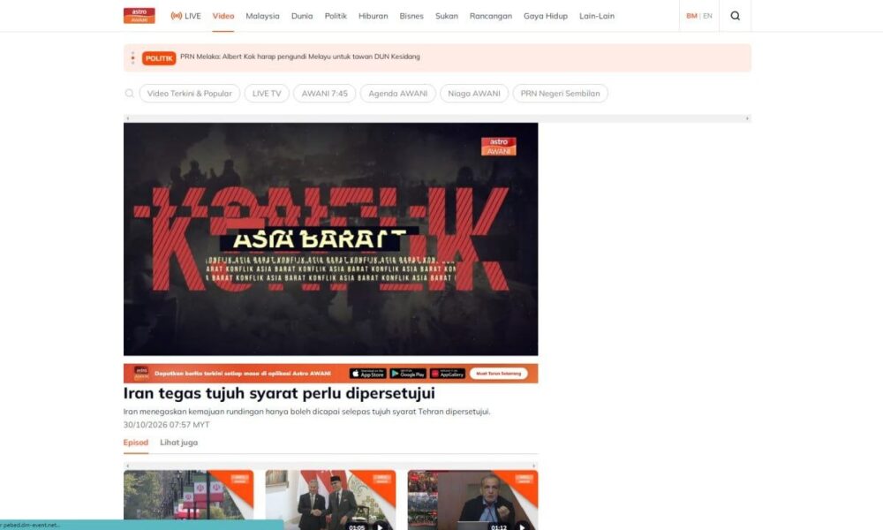Viewport: 883px width, 530px height.
Task: Select the Video nav tab
Action: click(x=223, y=16)
